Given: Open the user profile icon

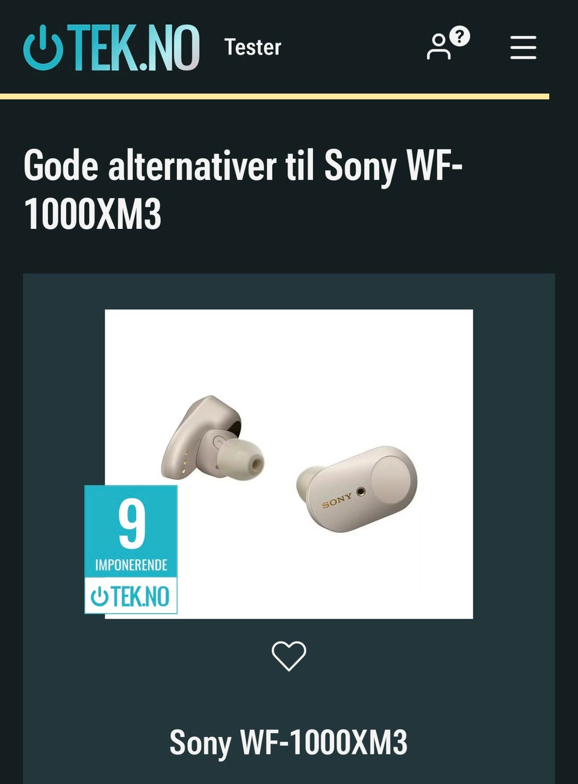Looking at the screenshot, I should click(438, 47).
